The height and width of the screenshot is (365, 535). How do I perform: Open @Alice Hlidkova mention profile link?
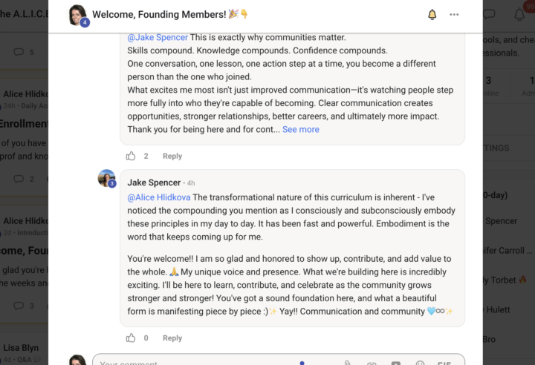tap(159, 197)
